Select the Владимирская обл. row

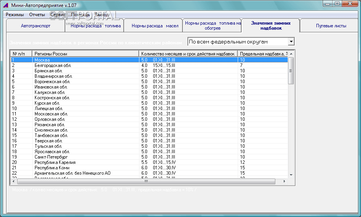[x=149, y=76]
